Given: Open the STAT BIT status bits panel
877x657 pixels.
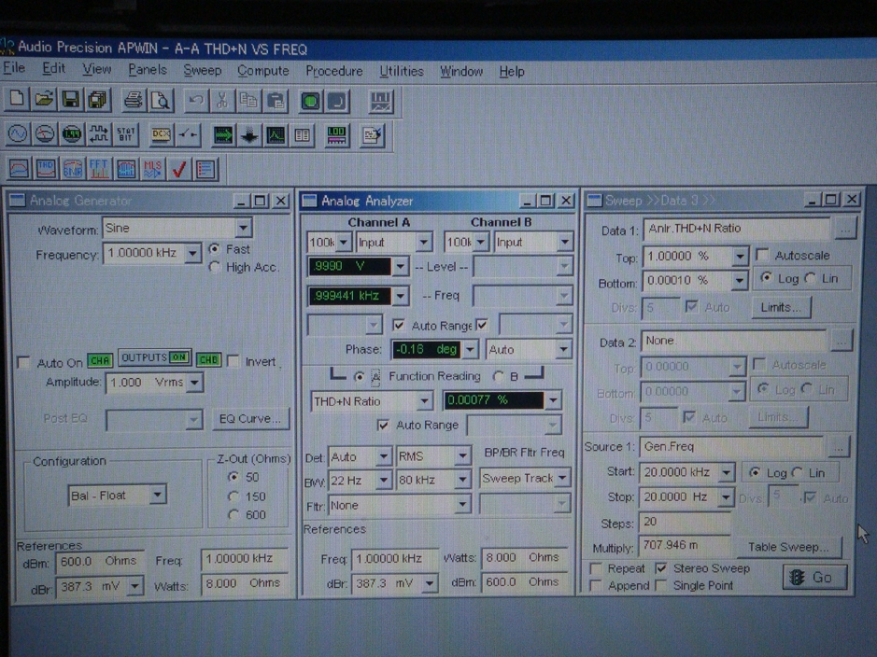Looking at the screenshot, I should pyautogui.click(x=126, y=134).
